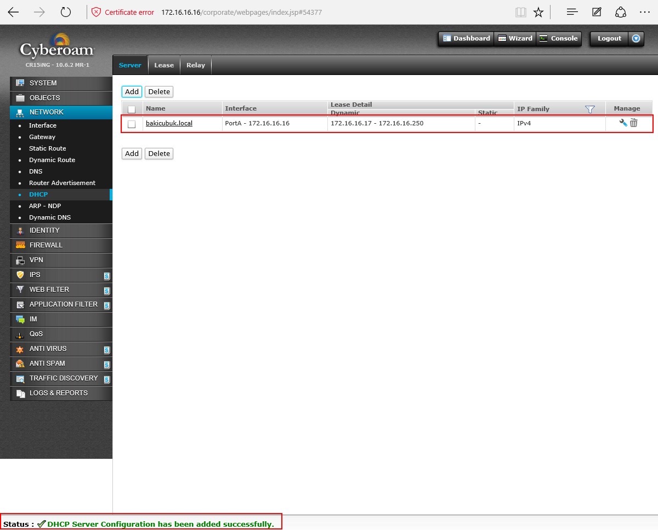Click the Anti Spam subscription badge
Image resolution: width=658 pixels, height=530 pixels.
coord(107,365)
